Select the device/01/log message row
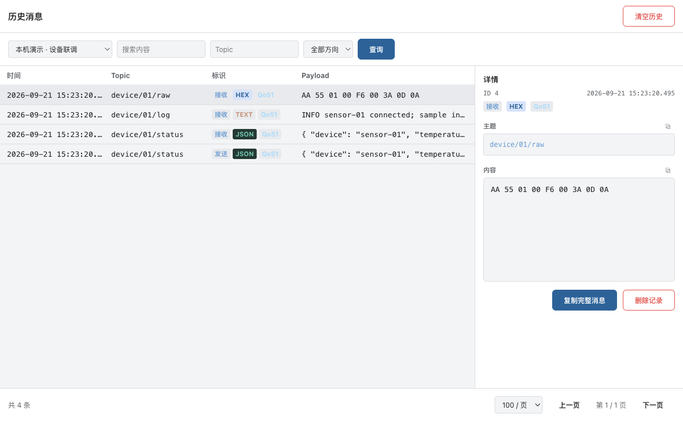Screen dimensions: 683x421 click(x=237, y=115)
